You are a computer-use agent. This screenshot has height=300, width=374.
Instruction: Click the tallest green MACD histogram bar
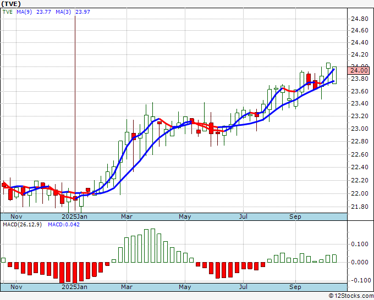152,246
